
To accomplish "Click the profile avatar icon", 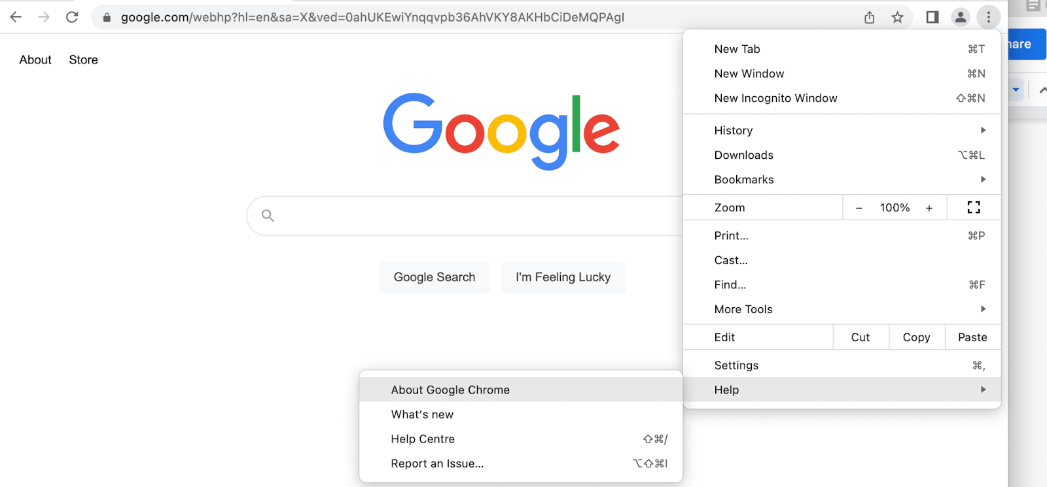I will (x=960, y=17).
